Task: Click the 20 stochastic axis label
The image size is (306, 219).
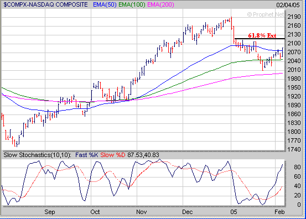Action: [297, 195]
